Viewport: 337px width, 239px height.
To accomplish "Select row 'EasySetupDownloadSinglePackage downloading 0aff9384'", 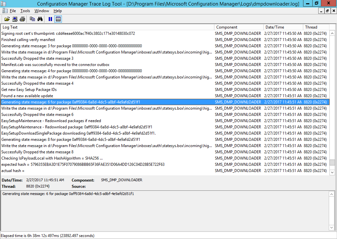I will (165, 133).
